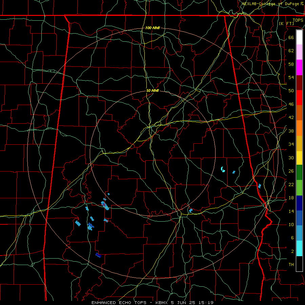Click the NEXLAB-College of DuPage credit
305x305 pixels.
pos(273,4)
